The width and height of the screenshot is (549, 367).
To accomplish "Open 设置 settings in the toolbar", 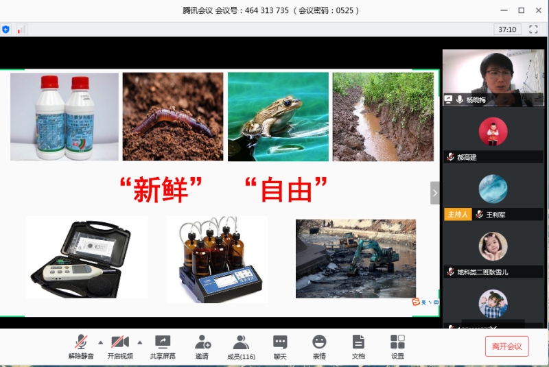I will coord(397,346).
